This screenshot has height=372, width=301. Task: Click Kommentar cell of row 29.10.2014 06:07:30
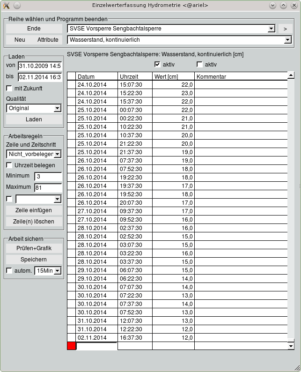(x=241, y=270)
